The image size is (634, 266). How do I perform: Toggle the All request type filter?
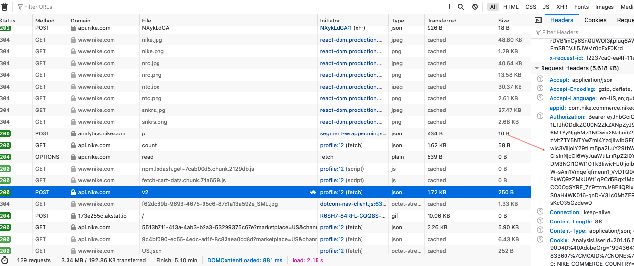[493, 7]
